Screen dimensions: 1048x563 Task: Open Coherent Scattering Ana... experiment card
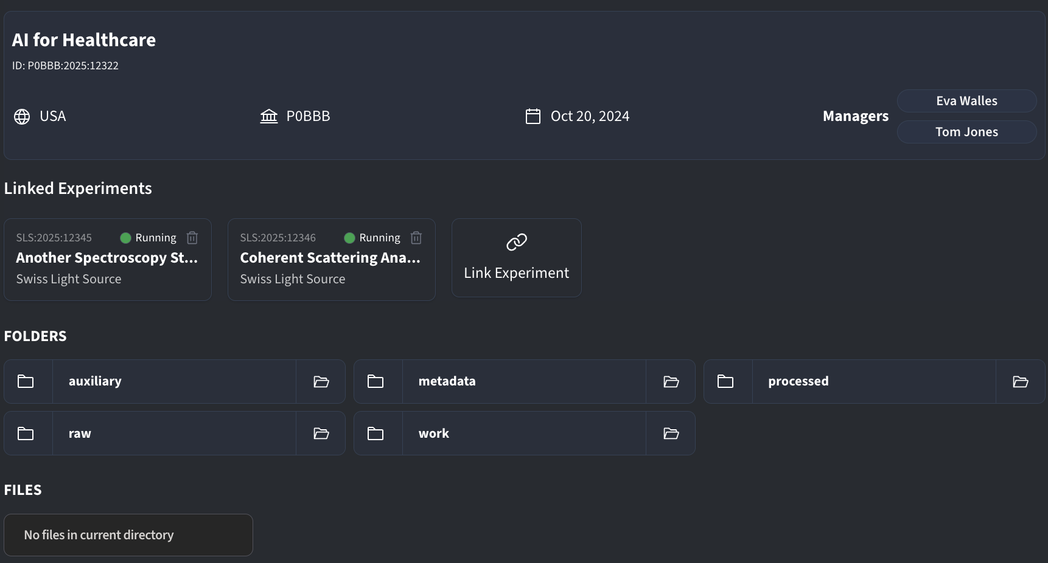click(330, 258)
